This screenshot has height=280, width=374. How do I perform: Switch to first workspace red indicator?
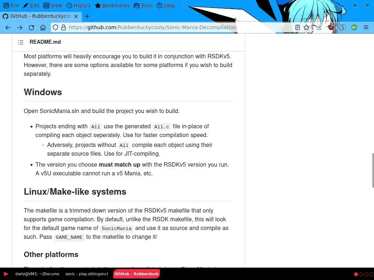(x=356, y=274)
